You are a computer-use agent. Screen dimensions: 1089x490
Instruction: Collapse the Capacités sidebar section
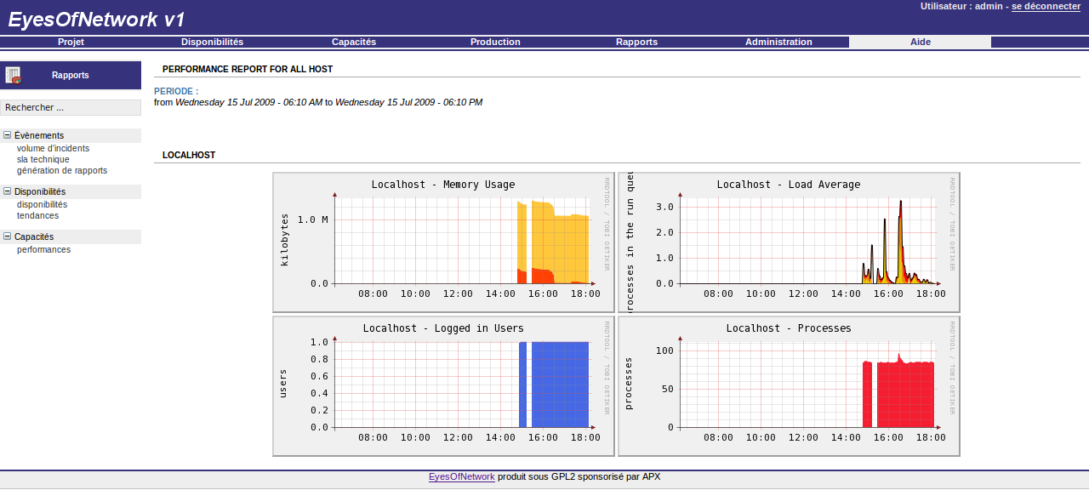[8, 236]
